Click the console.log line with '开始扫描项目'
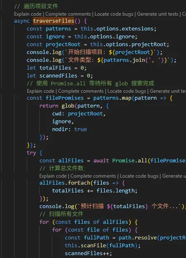 click(94, 52)
